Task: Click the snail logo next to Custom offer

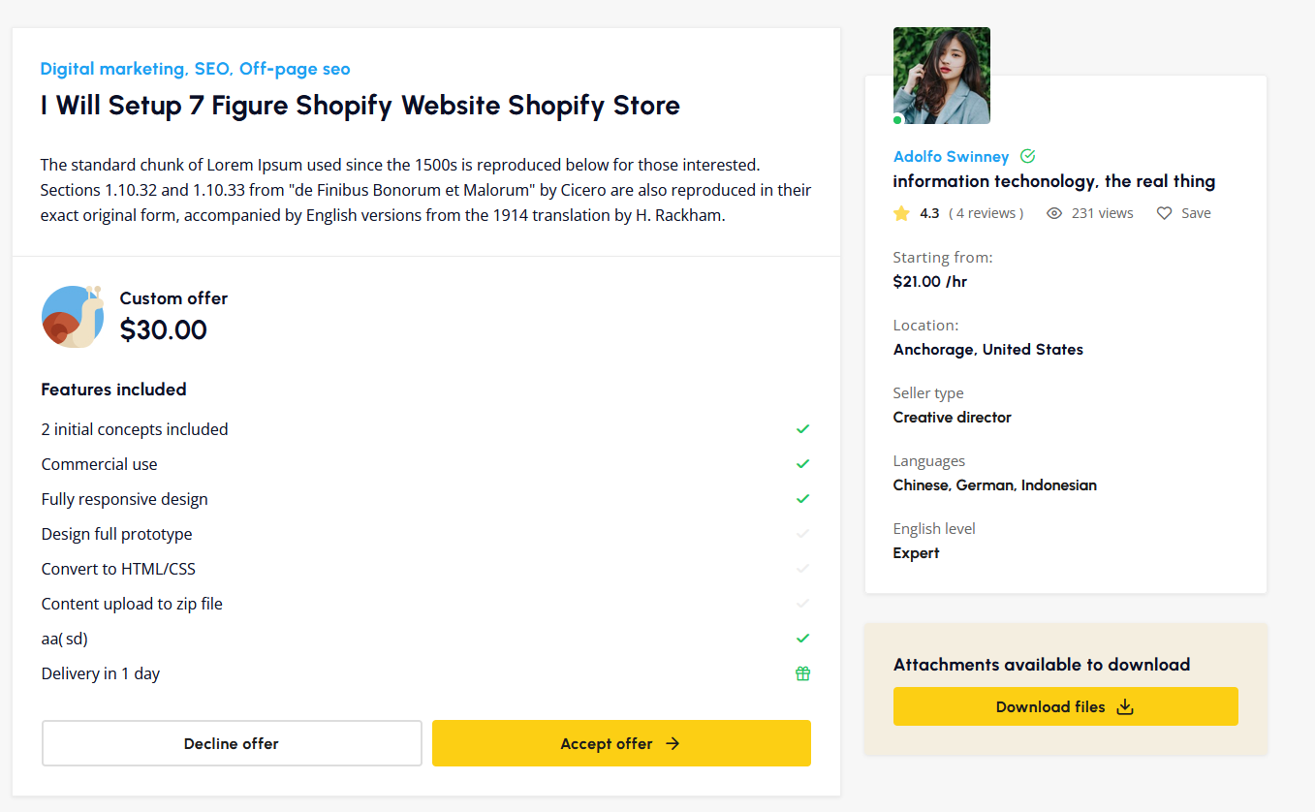Action: point(73,317)
